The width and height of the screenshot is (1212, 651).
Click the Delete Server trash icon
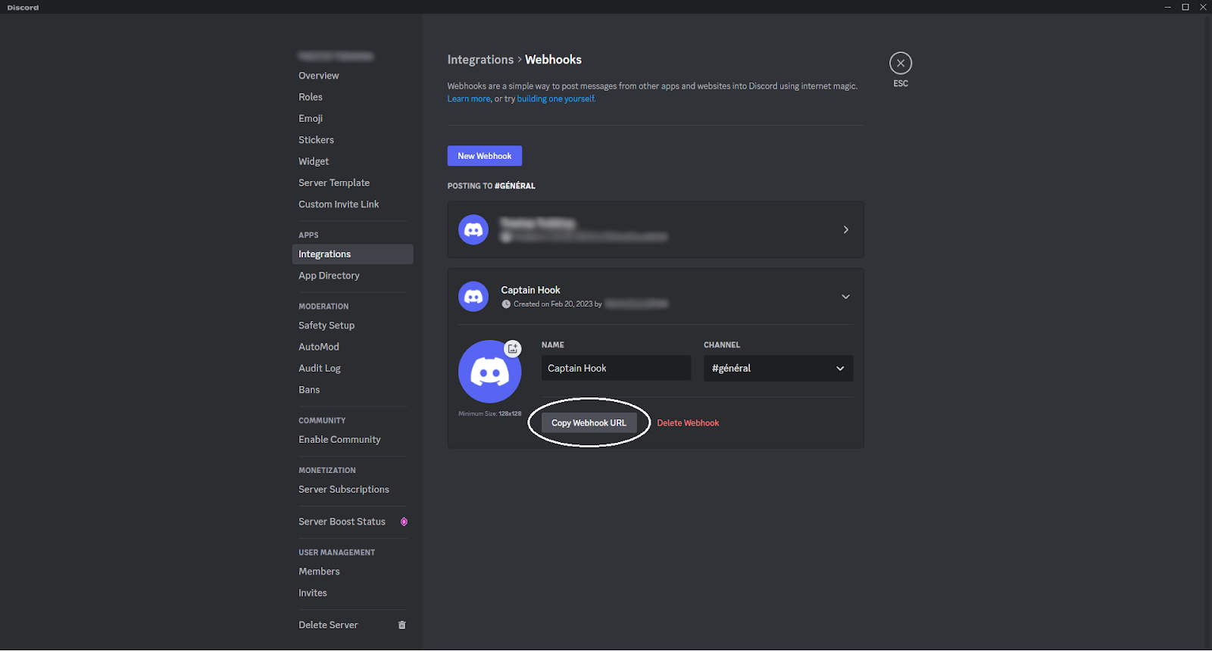[x=402, y=625]
